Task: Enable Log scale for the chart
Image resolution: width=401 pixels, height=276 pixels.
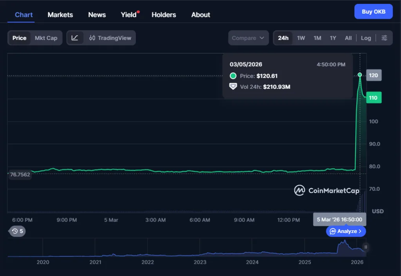Action: [366, 38]
